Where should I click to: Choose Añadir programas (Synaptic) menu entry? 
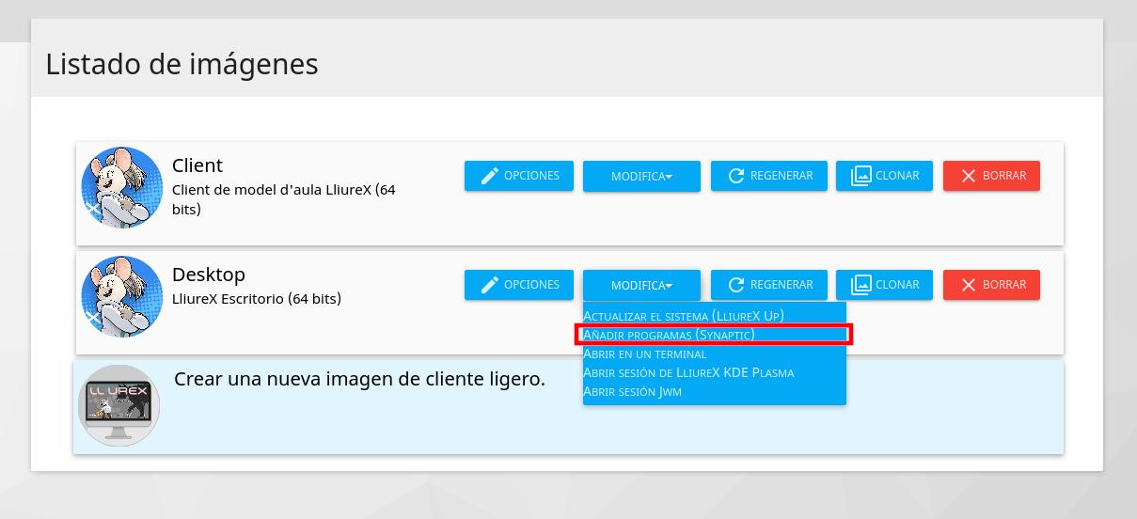(x=669, y=335)
